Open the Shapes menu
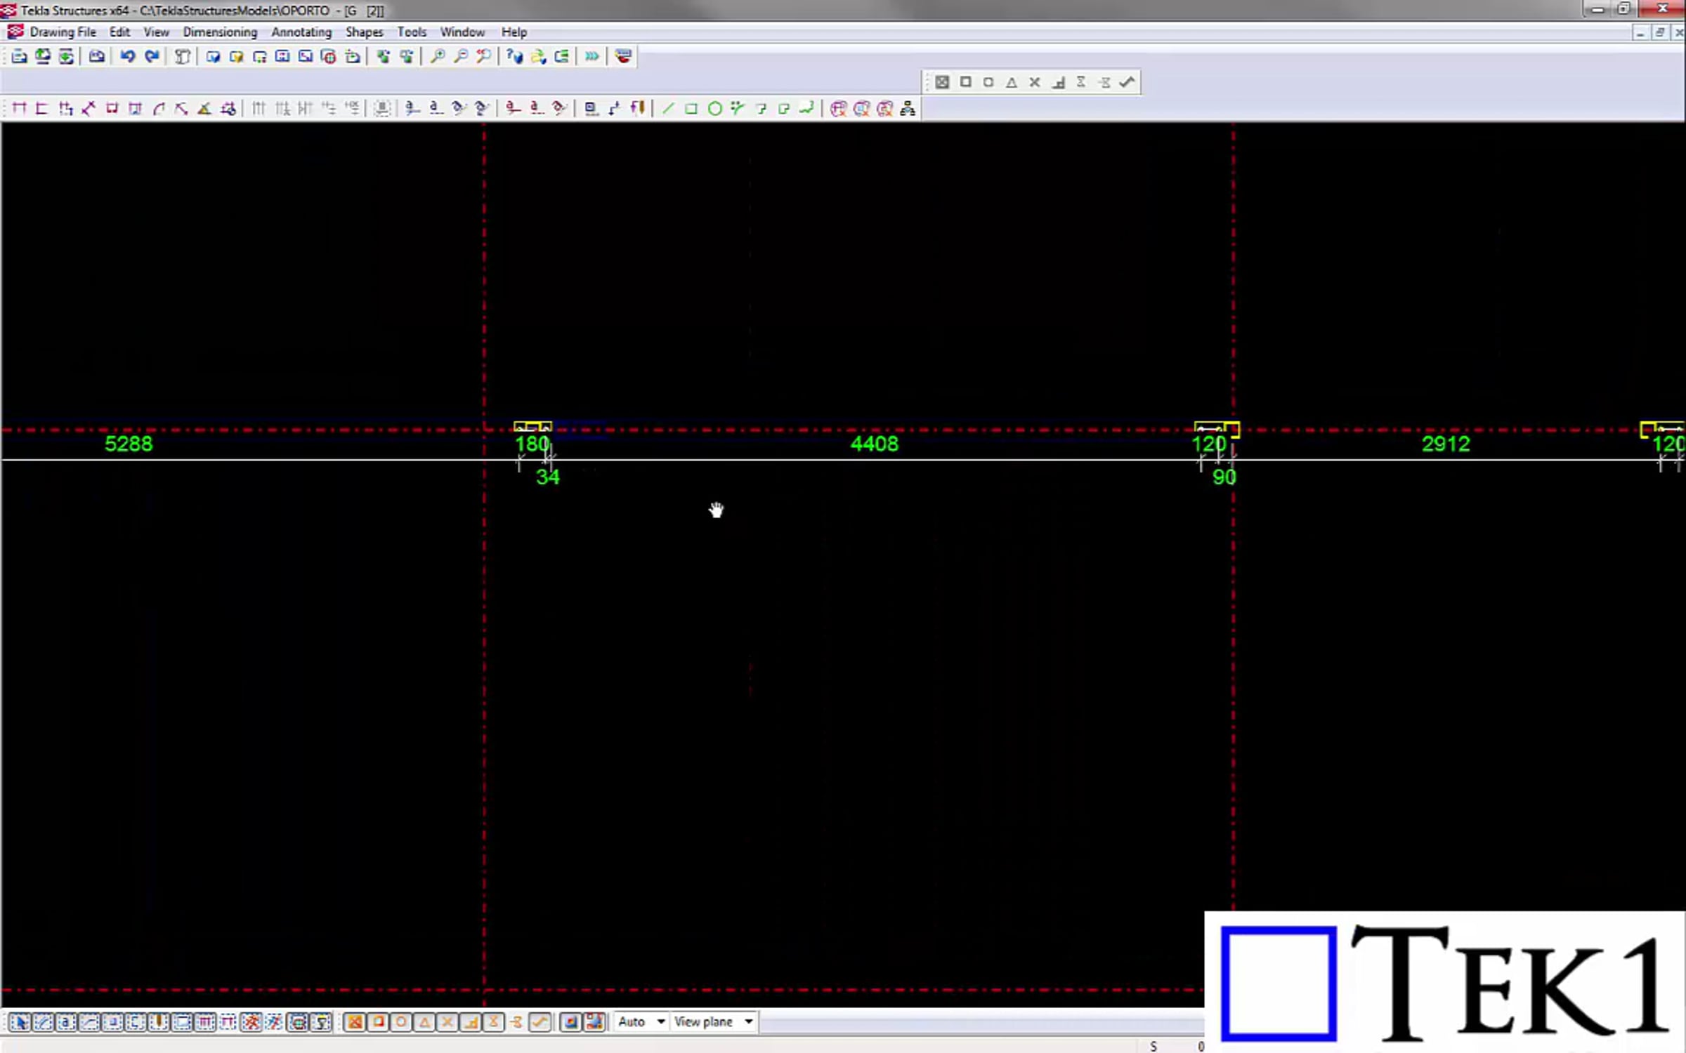 coord(364,32)
